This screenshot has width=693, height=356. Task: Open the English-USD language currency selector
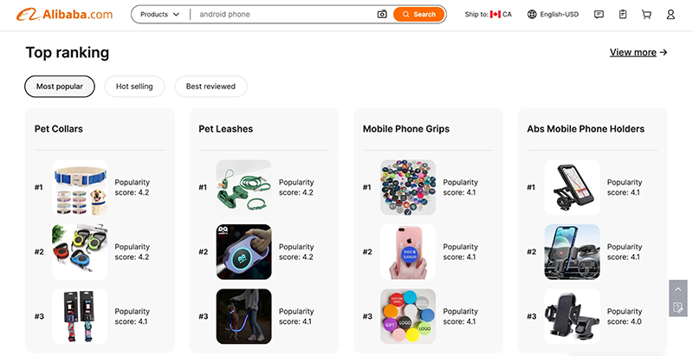pos(553,14)
